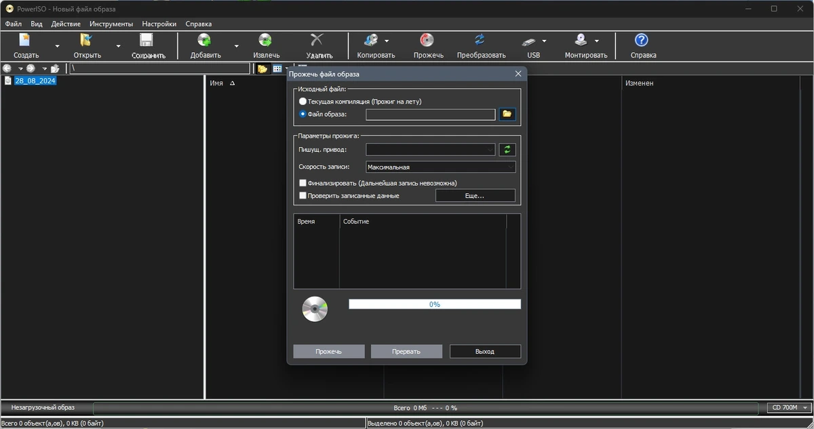Click the Файл образа path input field
814x429 pixels.
[x=430, y=115]
